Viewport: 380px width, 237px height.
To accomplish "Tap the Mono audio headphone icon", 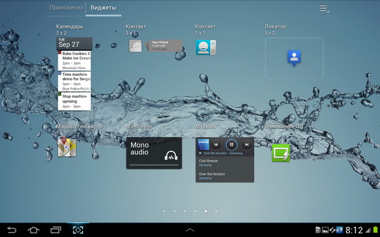I will pyautogui.click(x=171, y=155).
